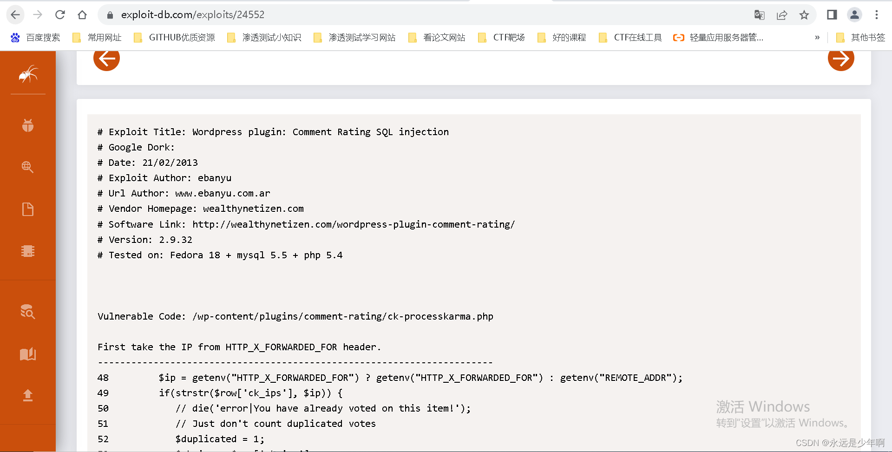Go back with the browser back arrow
Image resolution: width=892 pixels, height=452 pixels.
pyautogui.click(x=15, y=15)
